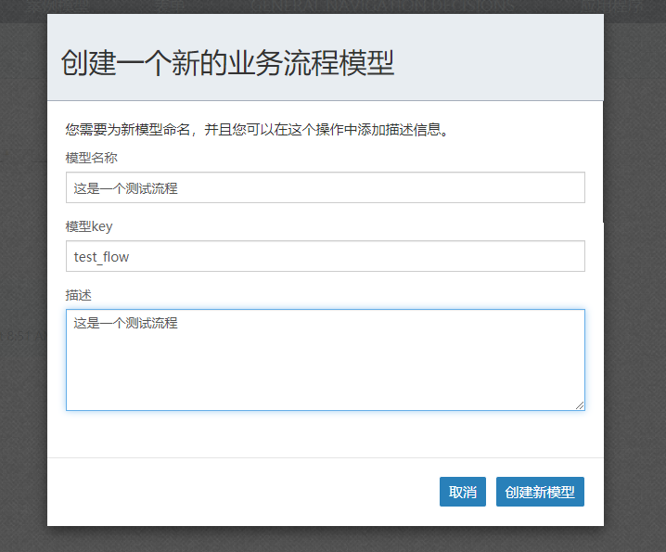Focus the 模型名称 input field

(x=325, y=187)
